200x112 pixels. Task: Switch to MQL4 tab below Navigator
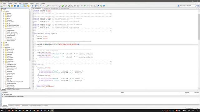(3, 90)
